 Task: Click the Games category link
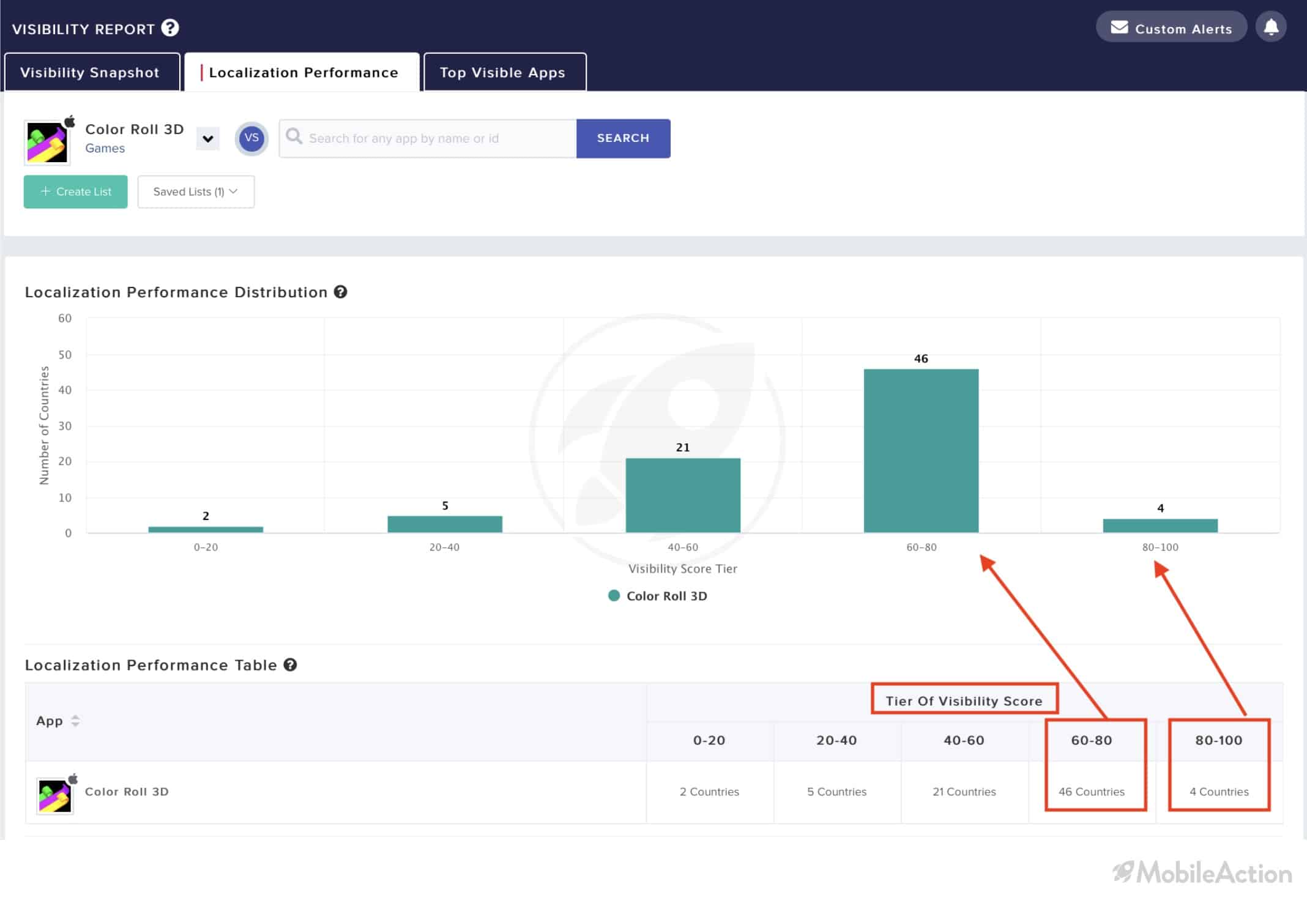pos(105,148)
